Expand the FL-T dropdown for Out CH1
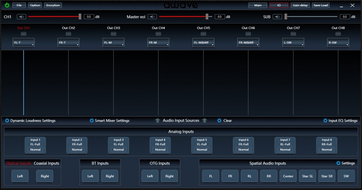 point(24,43)
